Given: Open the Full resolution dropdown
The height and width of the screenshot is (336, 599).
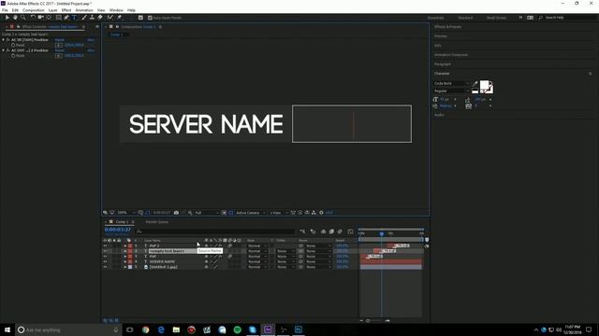Looking at the screenshot, I should click(207, 213).
